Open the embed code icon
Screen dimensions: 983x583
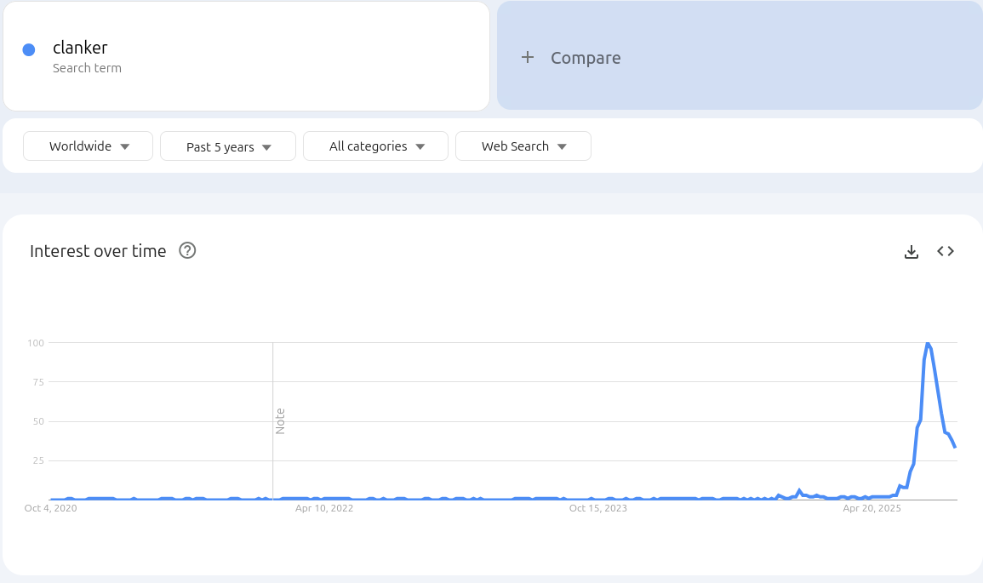pyautogui.click(x=946, y=251)
